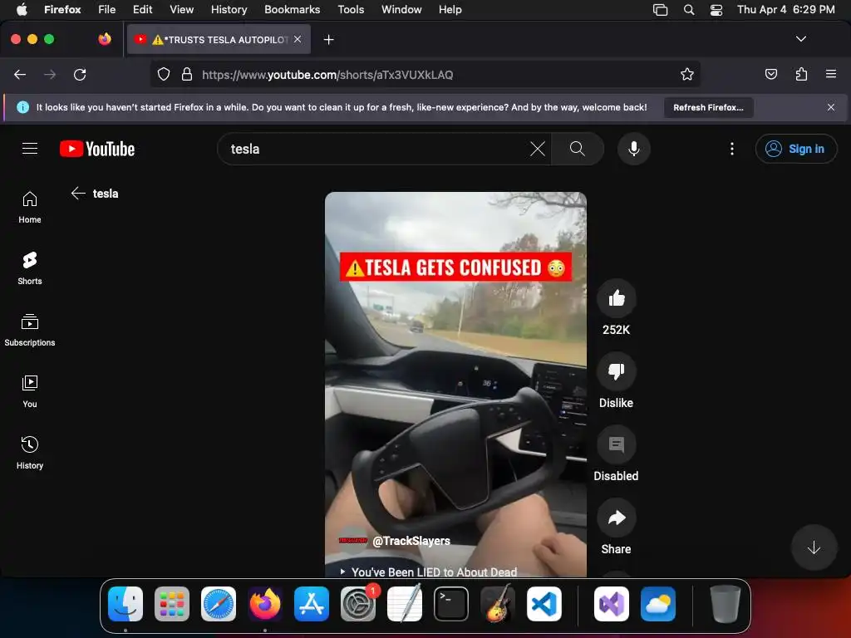
Task: Clear the tesla search text
Action: pyautogui.click(x=538, y=149)
